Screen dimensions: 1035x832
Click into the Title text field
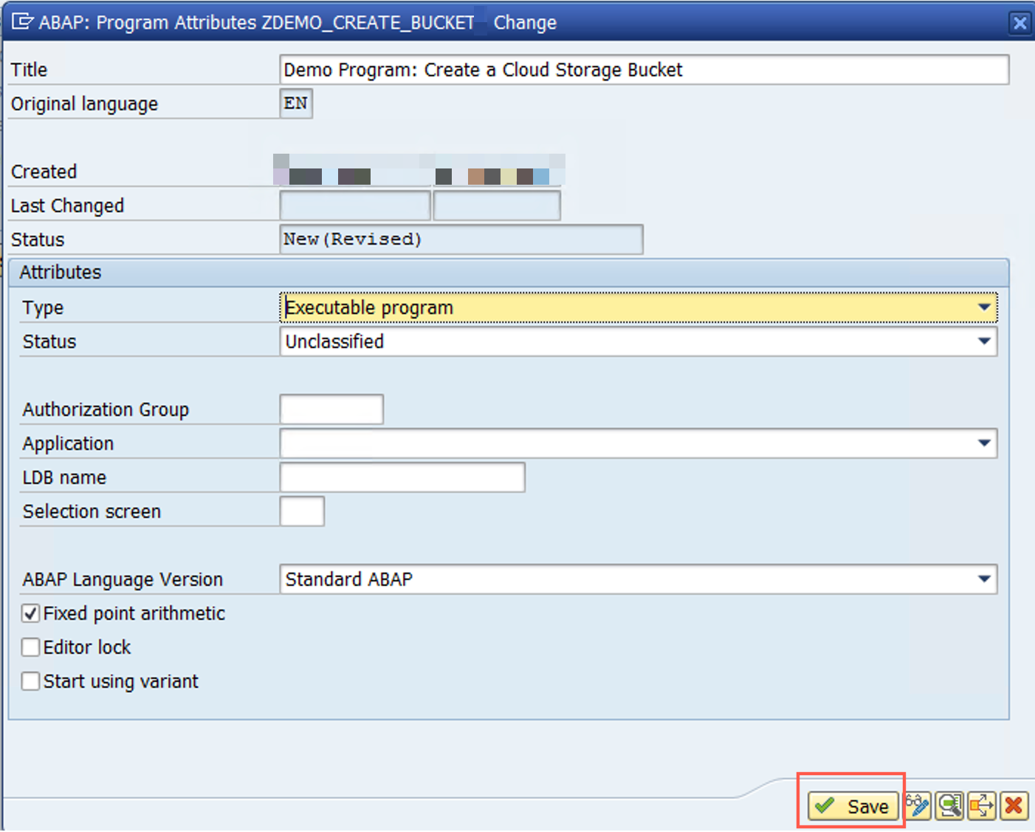pyautogui.click(x=642, y=70)
